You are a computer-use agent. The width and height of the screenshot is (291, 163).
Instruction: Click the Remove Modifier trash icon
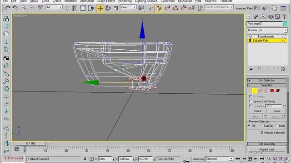[x=274, y=69]
